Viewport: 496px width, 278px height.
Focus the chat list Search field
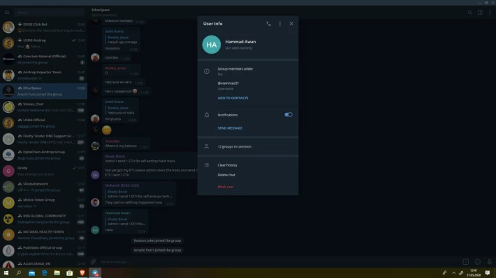pyautogui.click(x=50, y=13)
